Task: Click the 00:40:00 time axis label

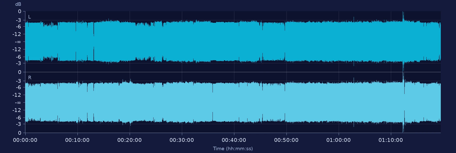Action: pyautogui.click(x=234, y=140)
